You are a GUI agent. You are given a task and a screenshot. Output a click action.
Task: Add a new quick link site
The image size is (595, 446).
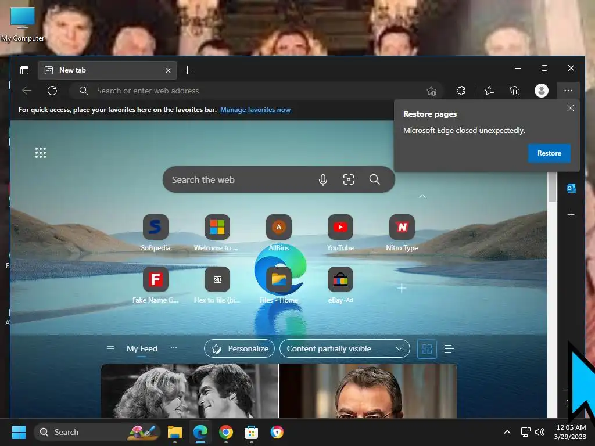click(402, 288)
